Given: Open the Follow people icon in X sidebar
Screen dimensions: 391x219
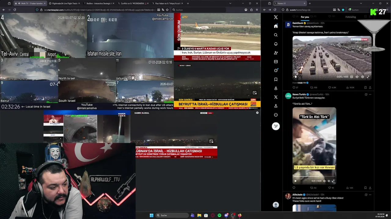Looking at the screenshot, I should pos(276,53).
